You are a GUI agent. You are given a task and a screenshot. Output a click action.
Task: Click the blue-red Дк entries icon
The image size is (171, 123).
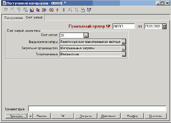pos(38,10)
